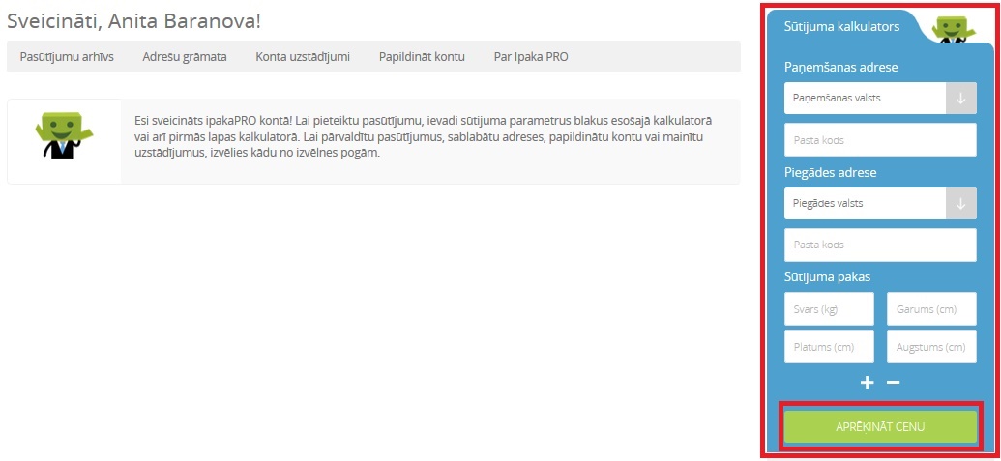
Task: Click the Platums (cm) input field
Action: pos(829,346)
